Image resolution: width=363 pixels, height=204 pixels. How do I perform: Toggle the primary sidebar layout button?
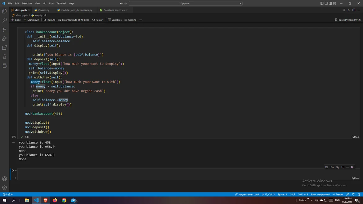pyautogui.click(x=322, y=3)
